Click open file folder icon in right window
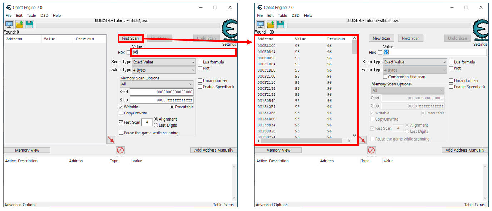This screenshot has height=211, width=492. 270,25
